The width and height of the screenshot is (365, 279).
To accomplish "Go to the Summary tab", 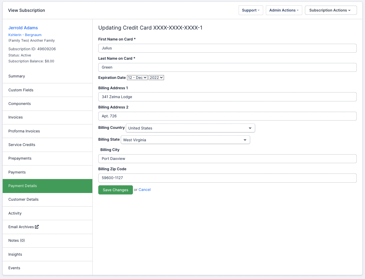I will point(17,76).
